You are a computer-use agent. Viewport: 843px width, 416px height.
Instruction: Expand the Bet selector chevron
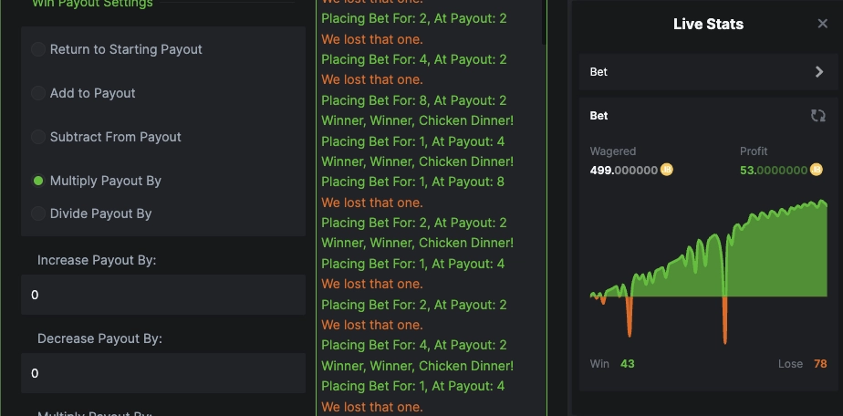[818, 72]
